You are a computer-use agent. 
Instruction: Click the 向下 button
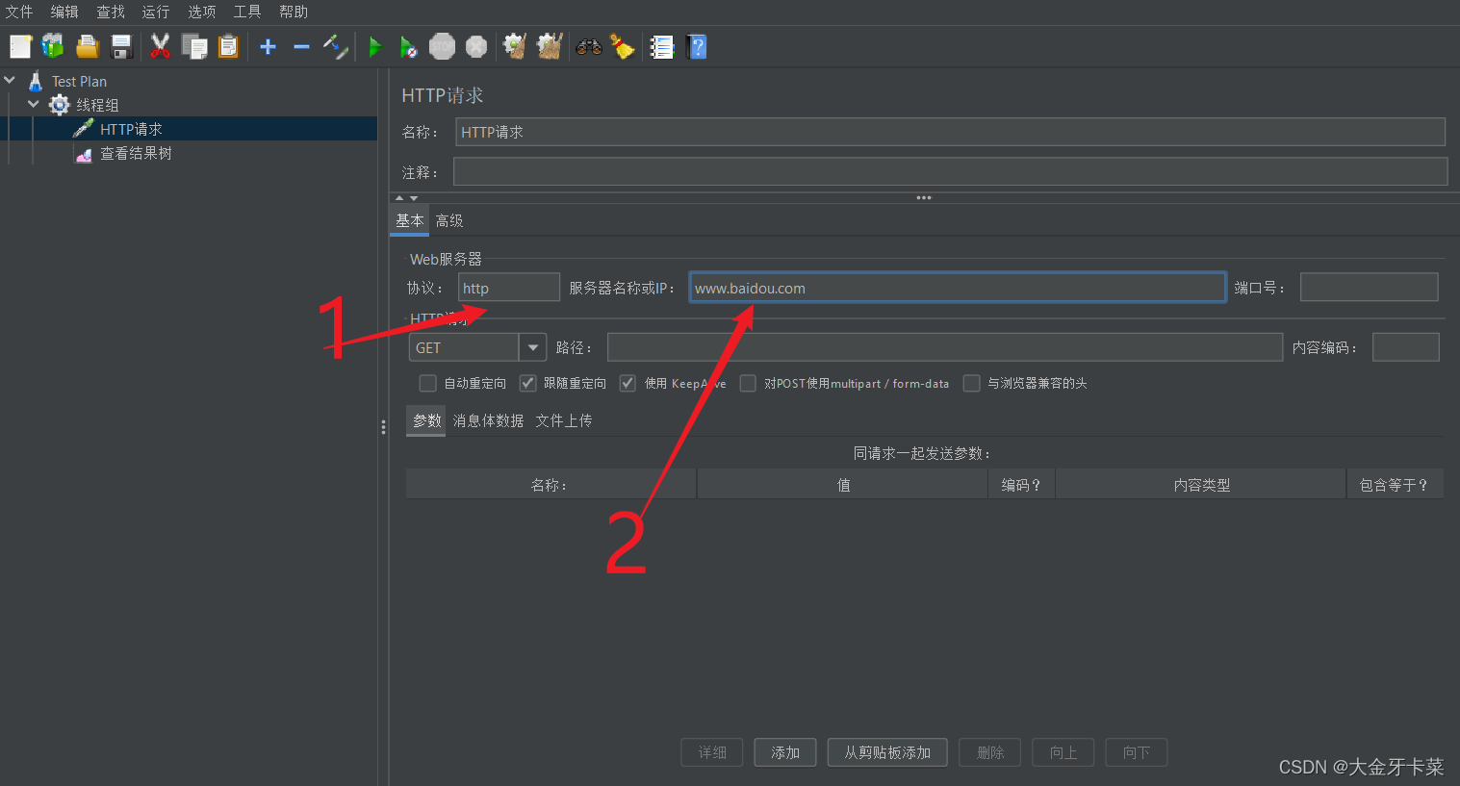1137,752
